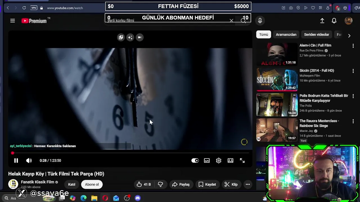The width and height of the screenshot is (360, 202).
Task: Open browser easy setup sliders icon
Action: 320,8
